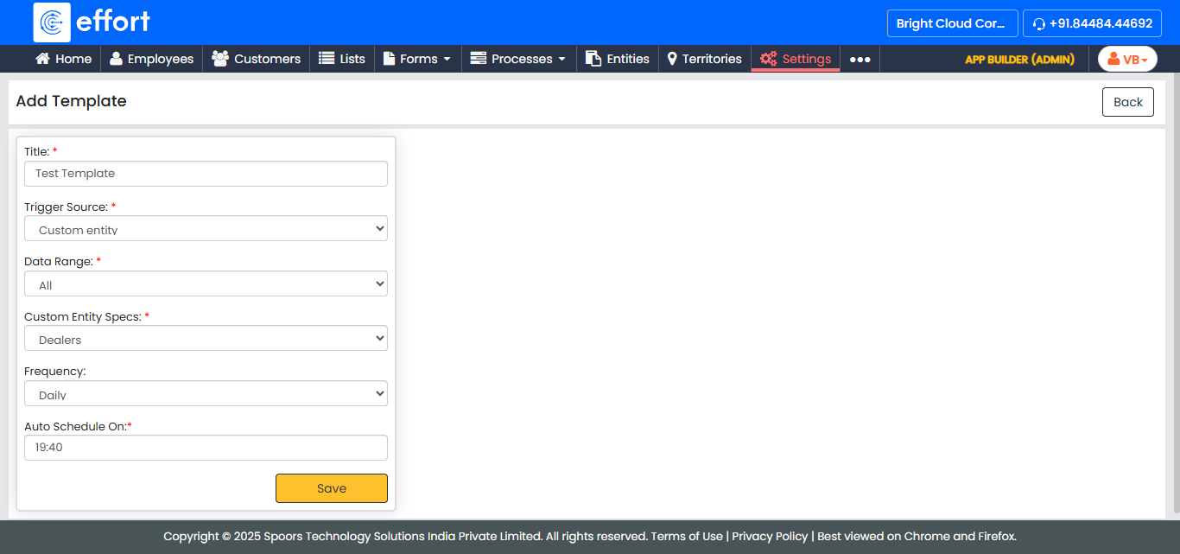Image resolution: width=1180 pixels, height=554 pixels.
Task: Click the APP BUILDER (ADMIN) label
Action: [1020, 60]
